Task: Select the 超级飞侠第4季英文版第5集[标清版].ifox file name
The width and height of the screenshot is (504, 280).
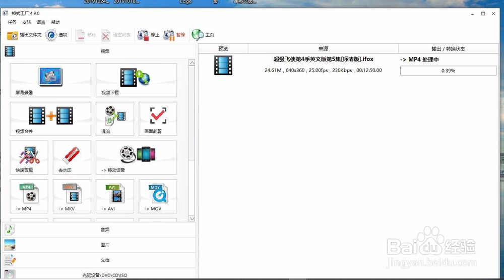Action: [x=324, y=59]
